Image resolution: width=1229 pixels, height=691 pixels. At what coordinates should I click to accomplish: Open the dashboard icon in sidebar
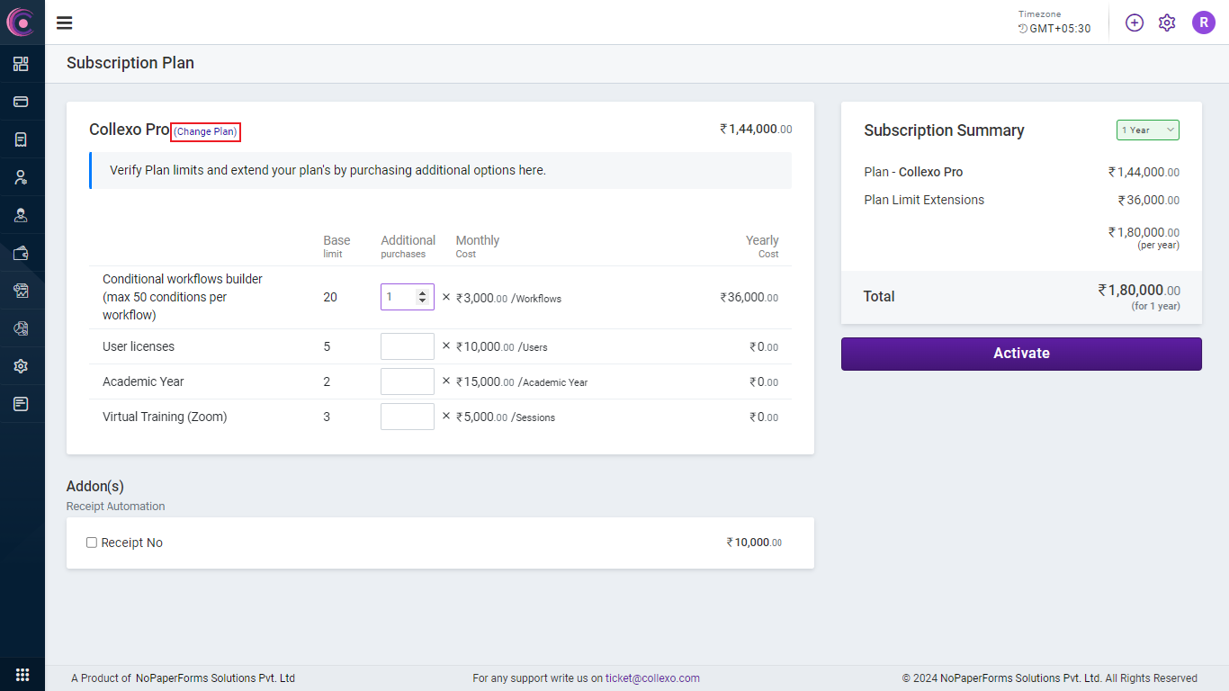21,64
